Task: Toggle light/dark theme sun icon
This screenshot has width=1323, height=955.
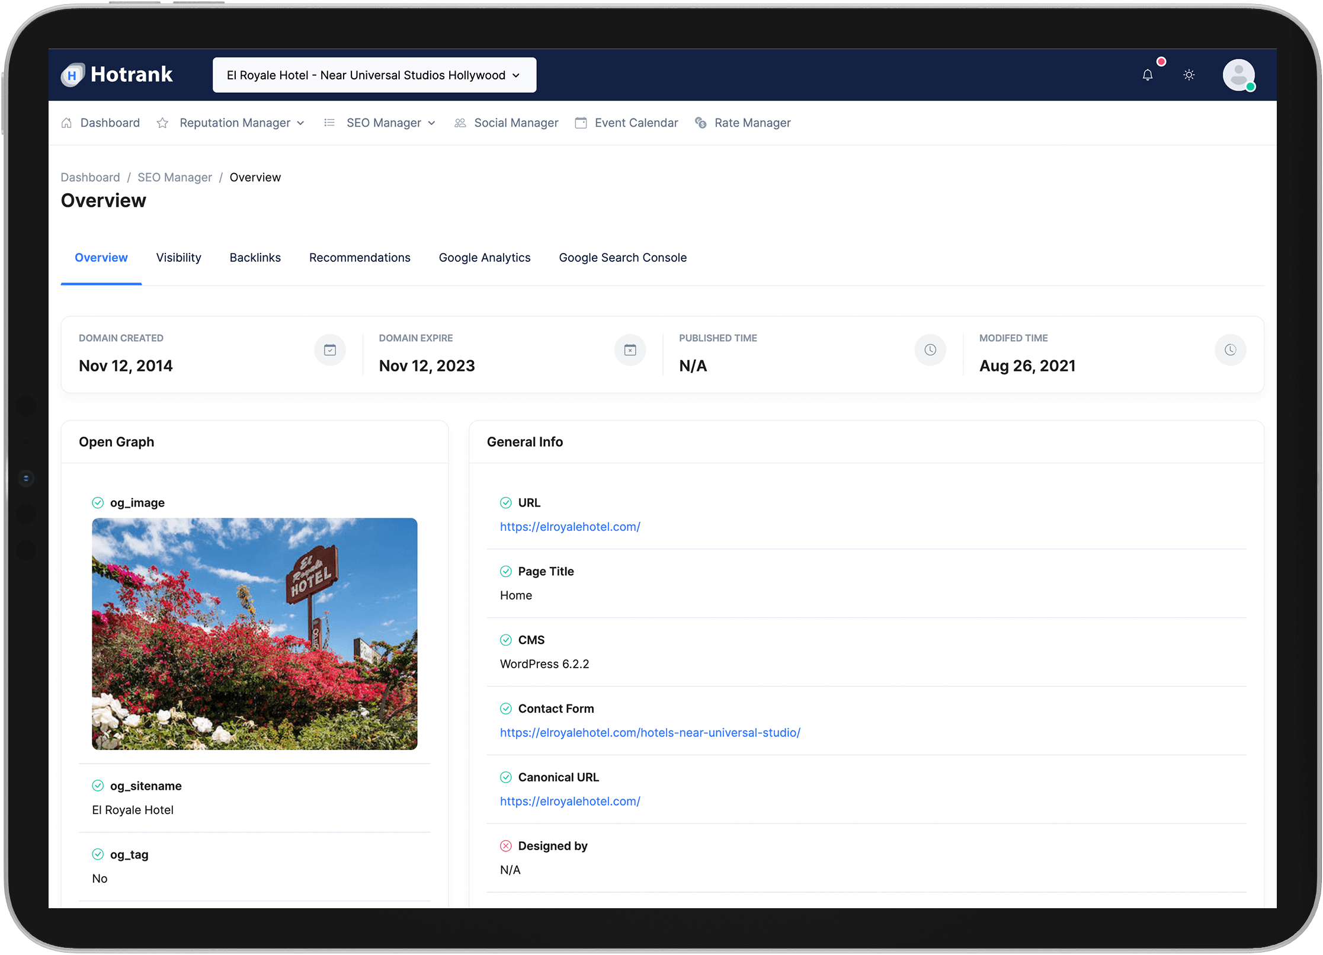Action: (x=1189, y=75)
